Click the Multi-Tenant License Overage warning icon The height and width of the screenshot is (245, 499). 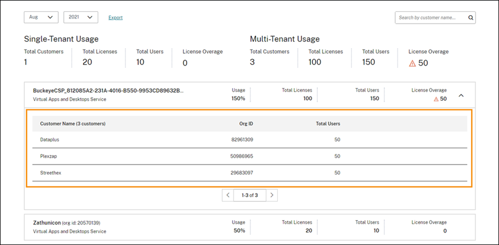coord(412,63)
